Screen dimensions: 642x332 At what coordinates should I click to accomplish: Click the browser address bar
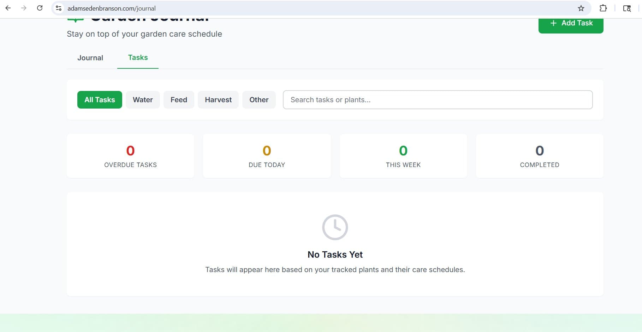point(212,8)
